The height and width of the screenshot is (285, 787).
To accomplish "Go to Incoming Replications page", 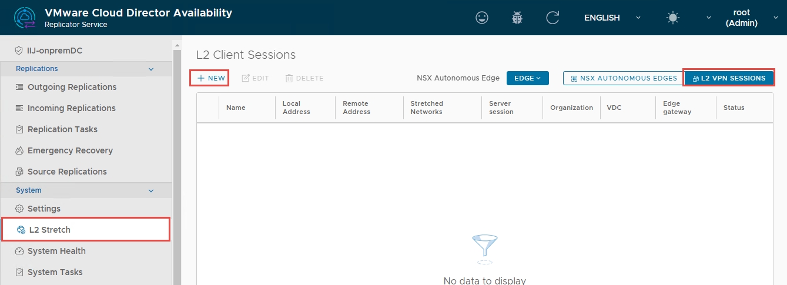I will [71, 108].
